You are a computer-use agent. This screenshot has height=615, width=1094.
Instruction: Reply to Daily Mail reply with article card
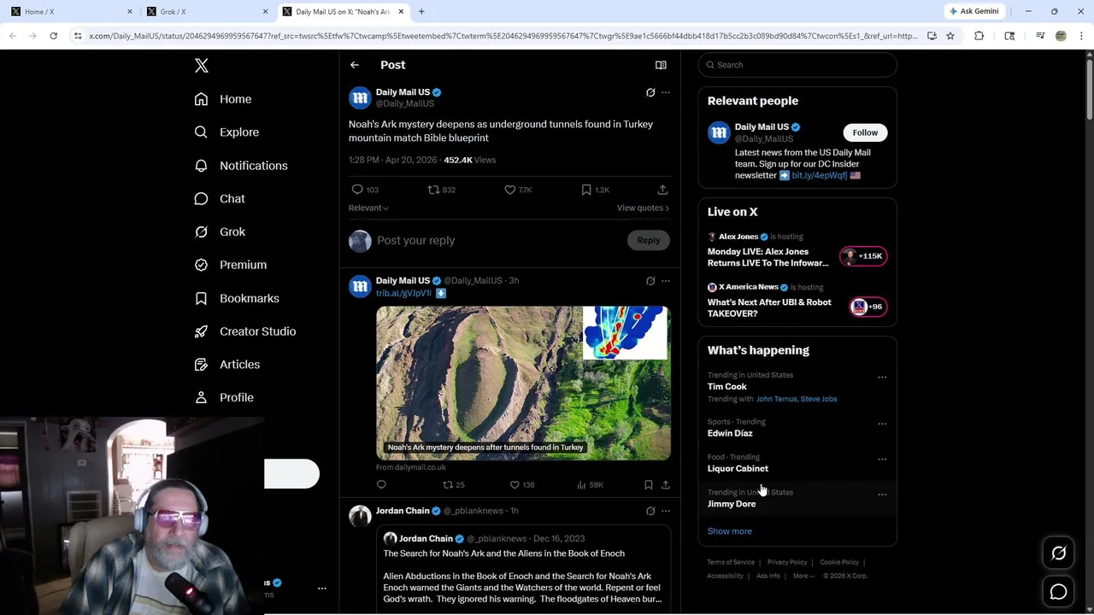pyautogui.click(x=381, y=485)
